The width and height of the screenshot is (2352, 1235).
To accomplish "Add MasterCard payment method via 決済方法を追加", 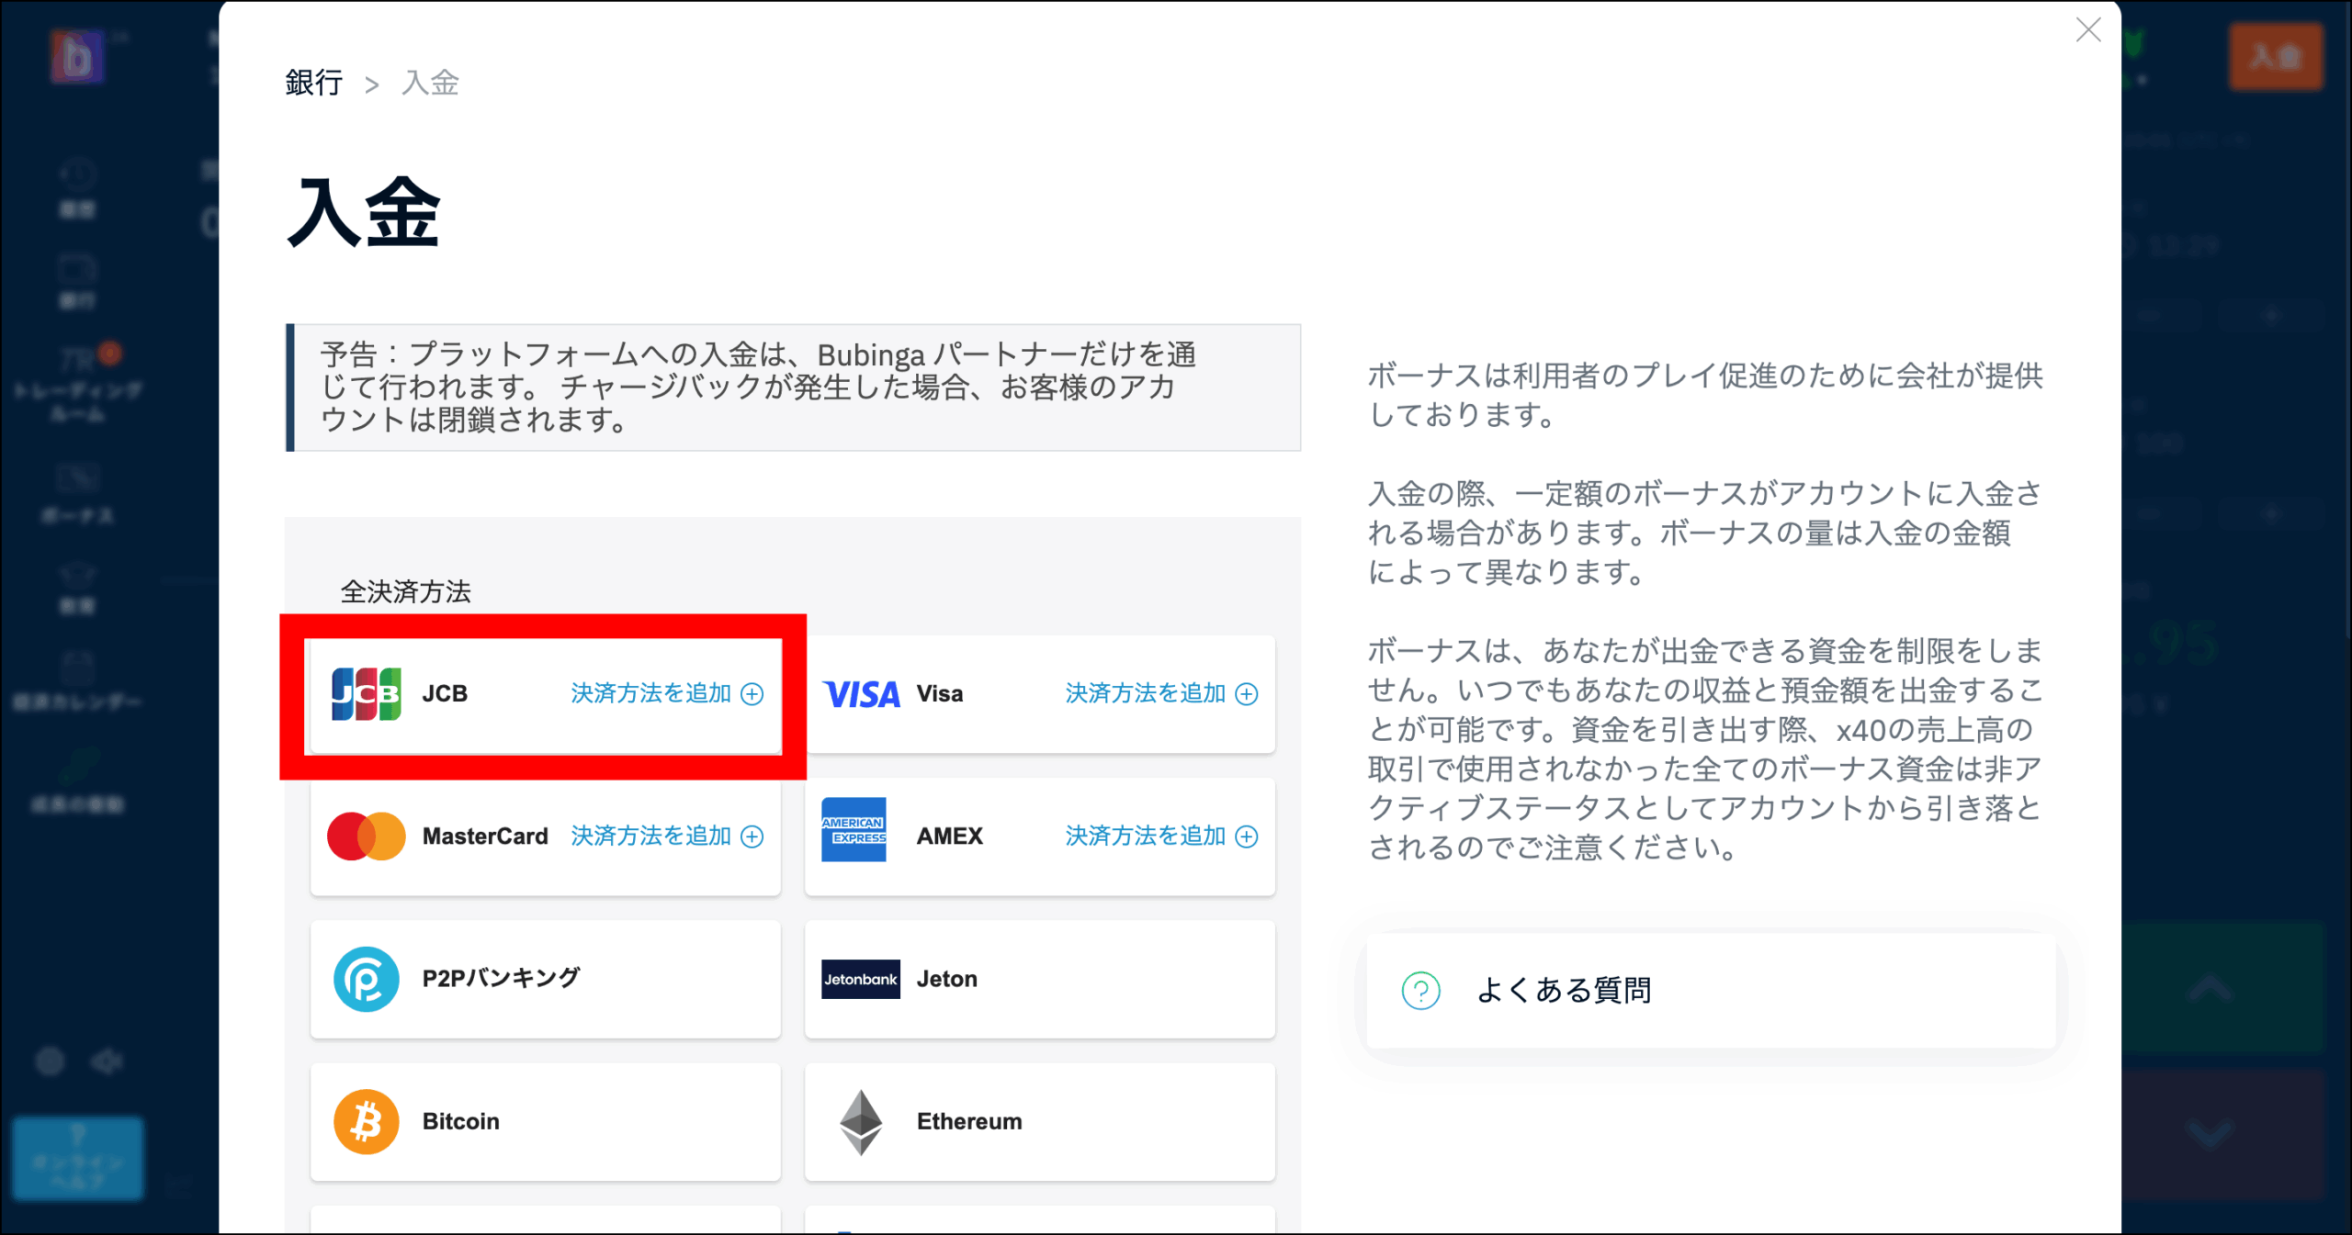I will (650, 836).
